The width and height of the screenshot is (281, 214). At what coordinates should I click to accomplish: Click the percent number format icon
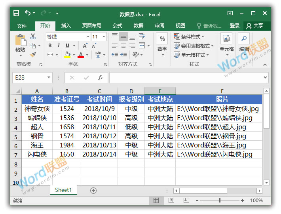coord(162,39)
